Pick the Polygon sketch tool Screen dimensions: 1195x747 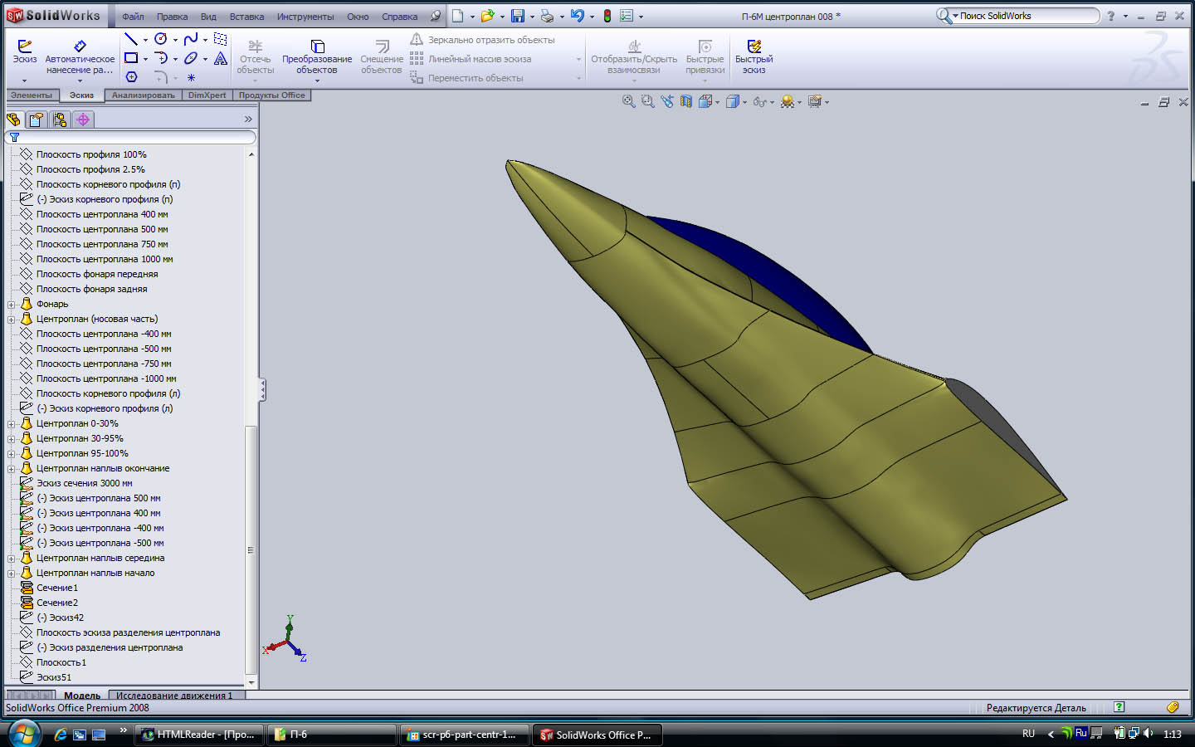(x=131, y=77)
